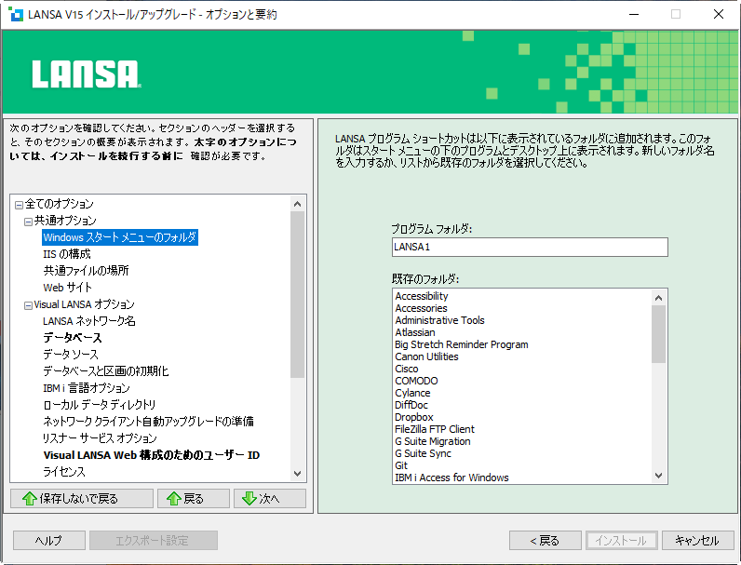The height and width of the screenshot is (565, 741).
Task: Choose IBM i Access for Windows folder
Action: coord(451,478)
